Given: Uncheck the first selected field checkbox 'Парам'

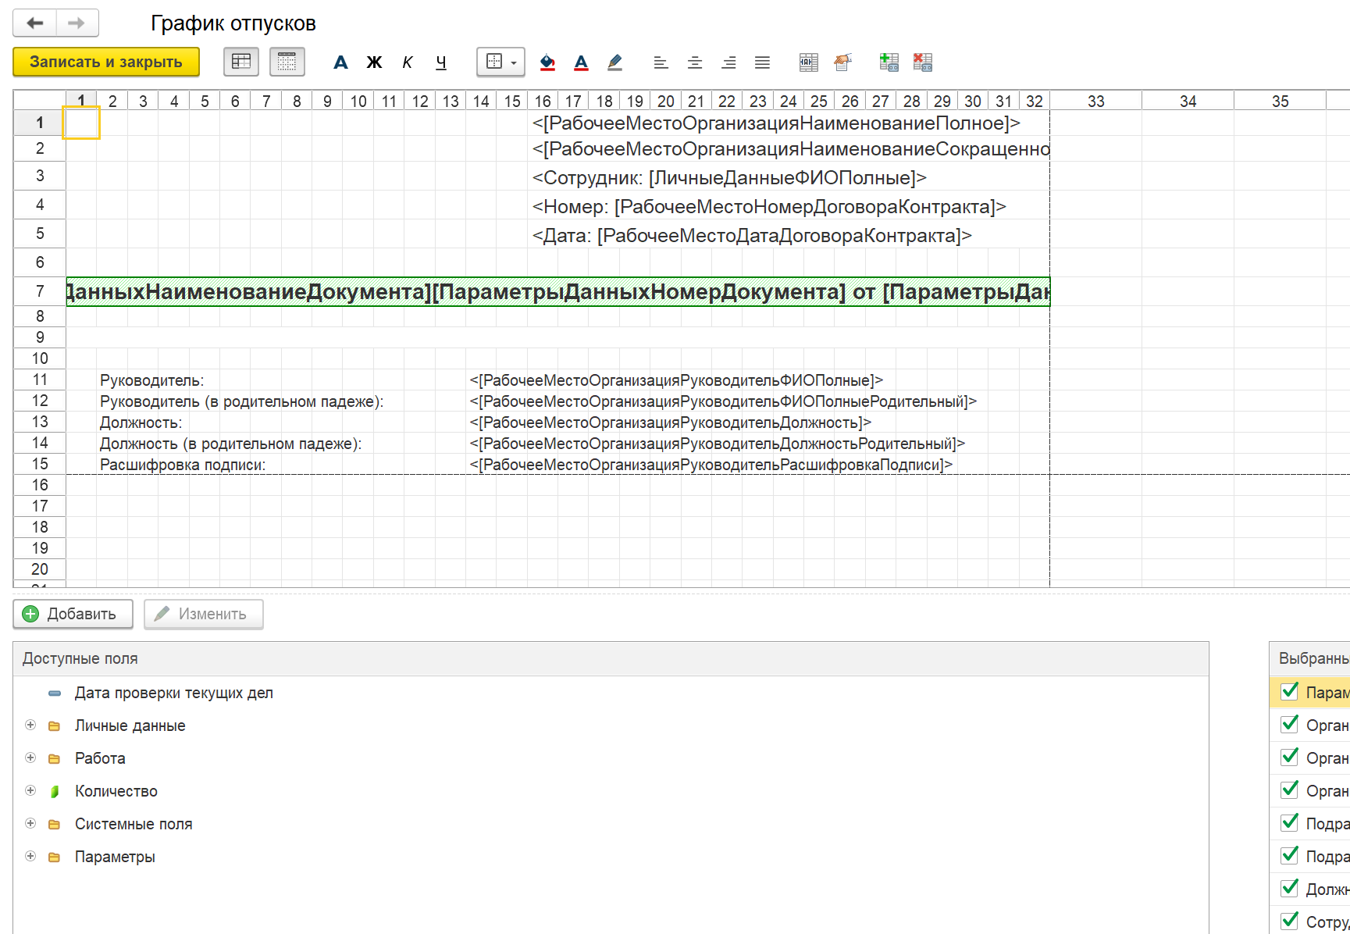Looking at the screenshot, I should (1290, 692).
